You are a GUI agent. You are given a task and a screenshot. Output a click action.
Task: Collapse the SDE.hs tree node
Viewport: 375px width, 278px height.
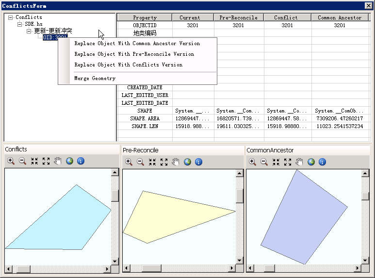click(19, 24)
